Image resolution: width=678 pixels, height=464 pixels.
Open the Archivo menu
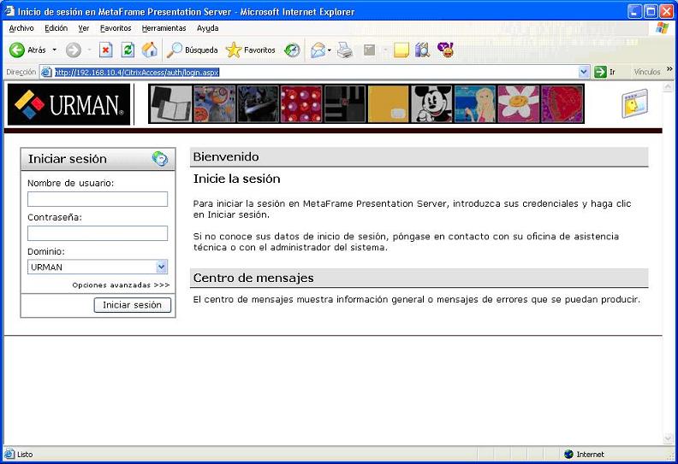pyautogui.click(x=21, y=28)
